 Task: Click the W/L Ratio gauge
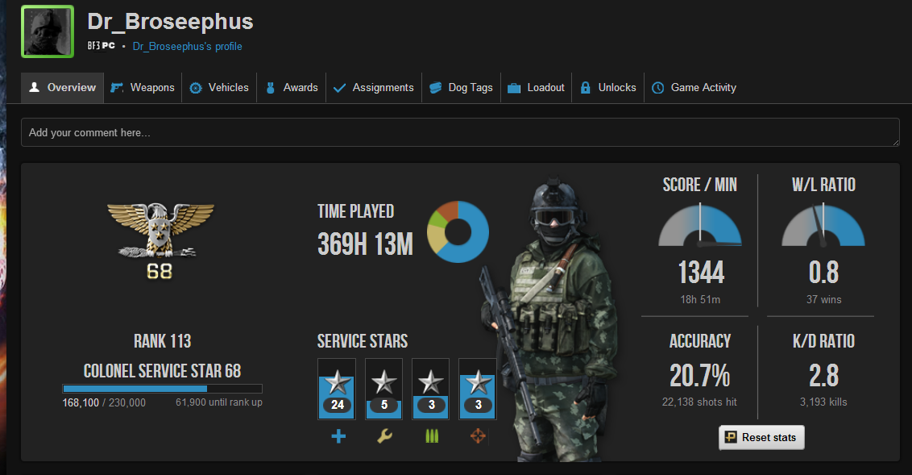point(823,225)
